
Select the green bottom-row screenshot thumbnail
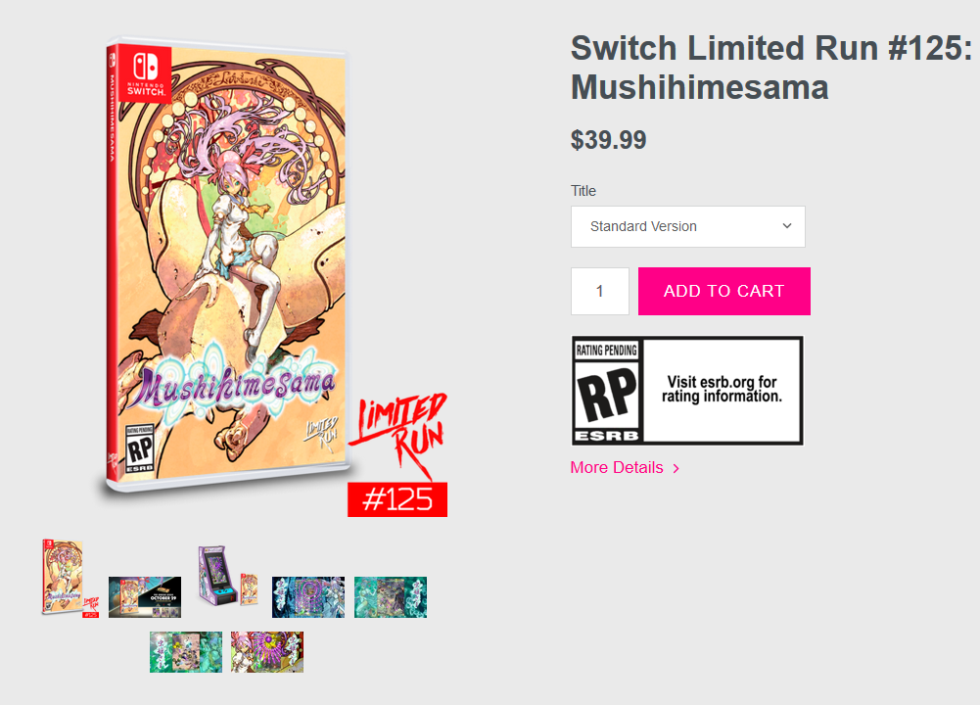point(186,652)
